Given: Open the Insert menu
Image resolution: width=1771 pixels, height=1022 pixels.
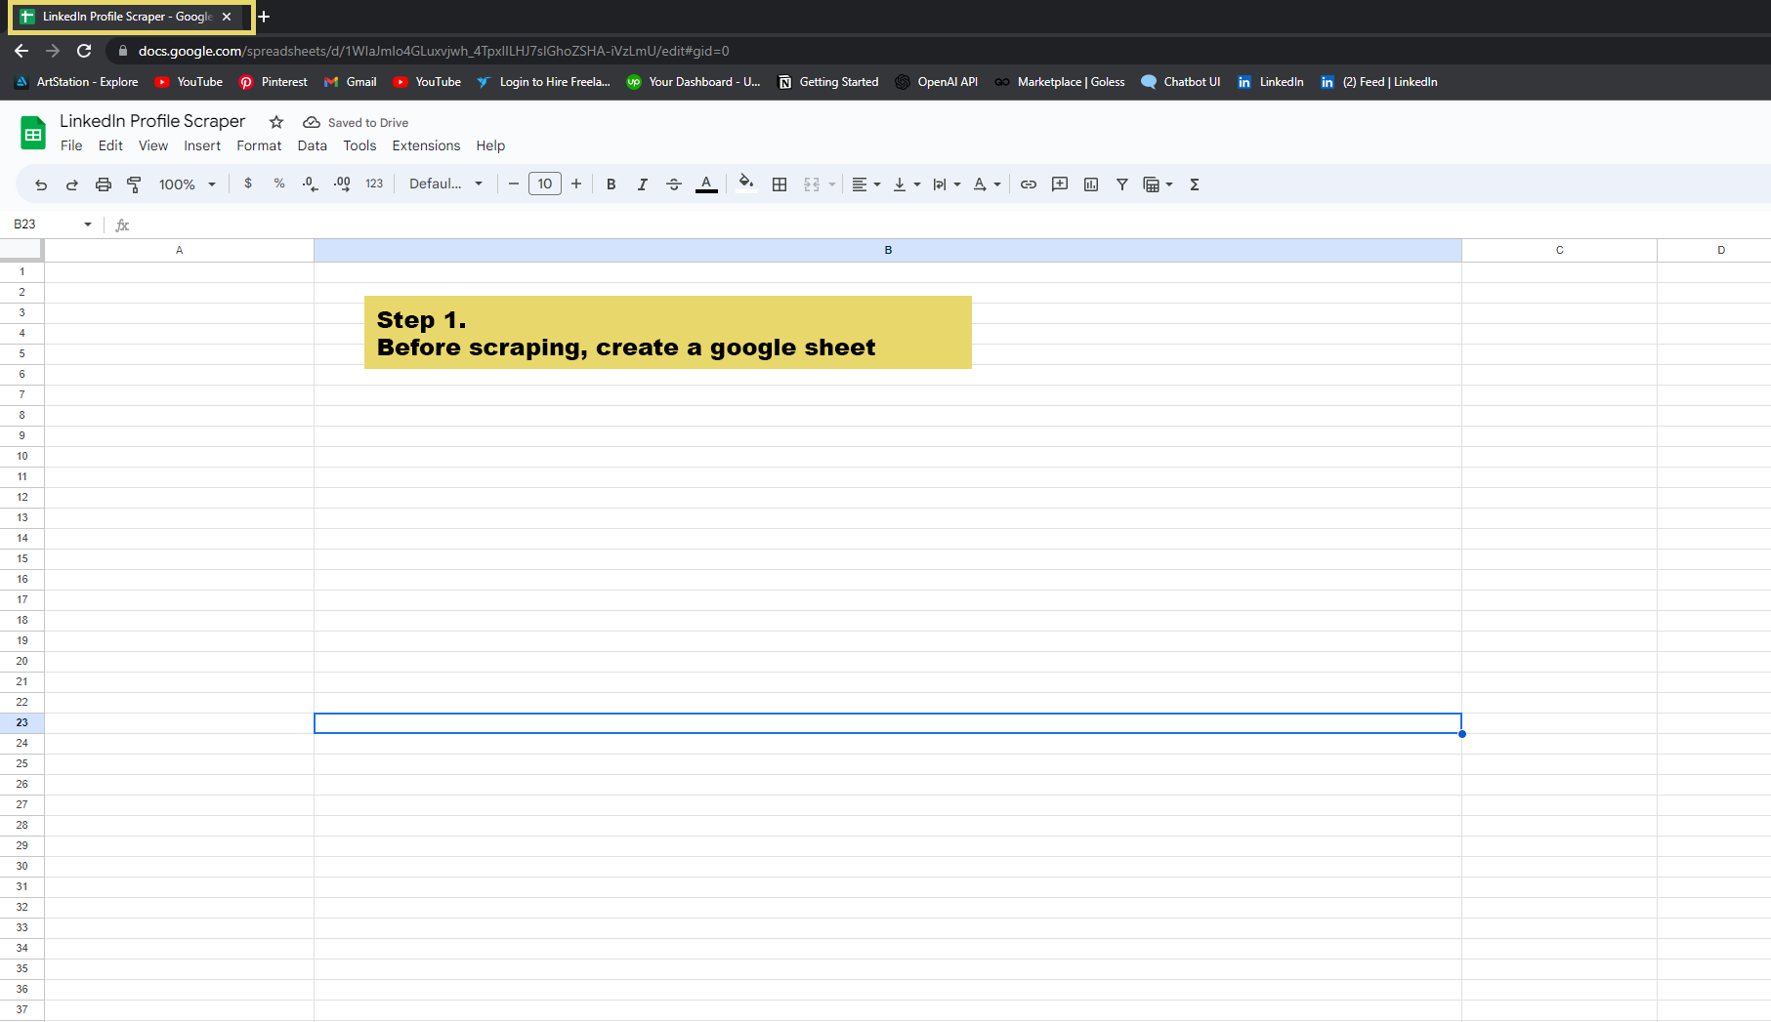Looking at the screenshot, I should coord(202,145).
